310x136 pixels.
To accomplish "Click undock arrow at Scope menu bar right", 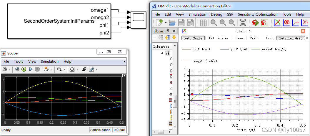I will pyautogui.click(x=124, y=62).
